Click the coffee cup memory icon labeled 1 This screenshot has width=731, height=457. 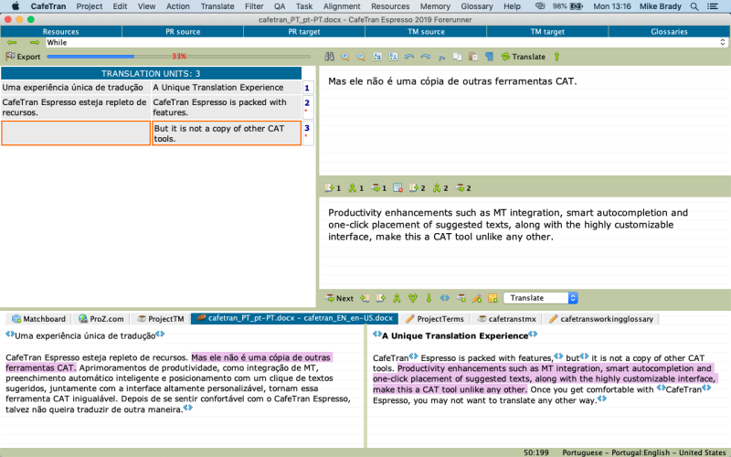pos(378,188)
